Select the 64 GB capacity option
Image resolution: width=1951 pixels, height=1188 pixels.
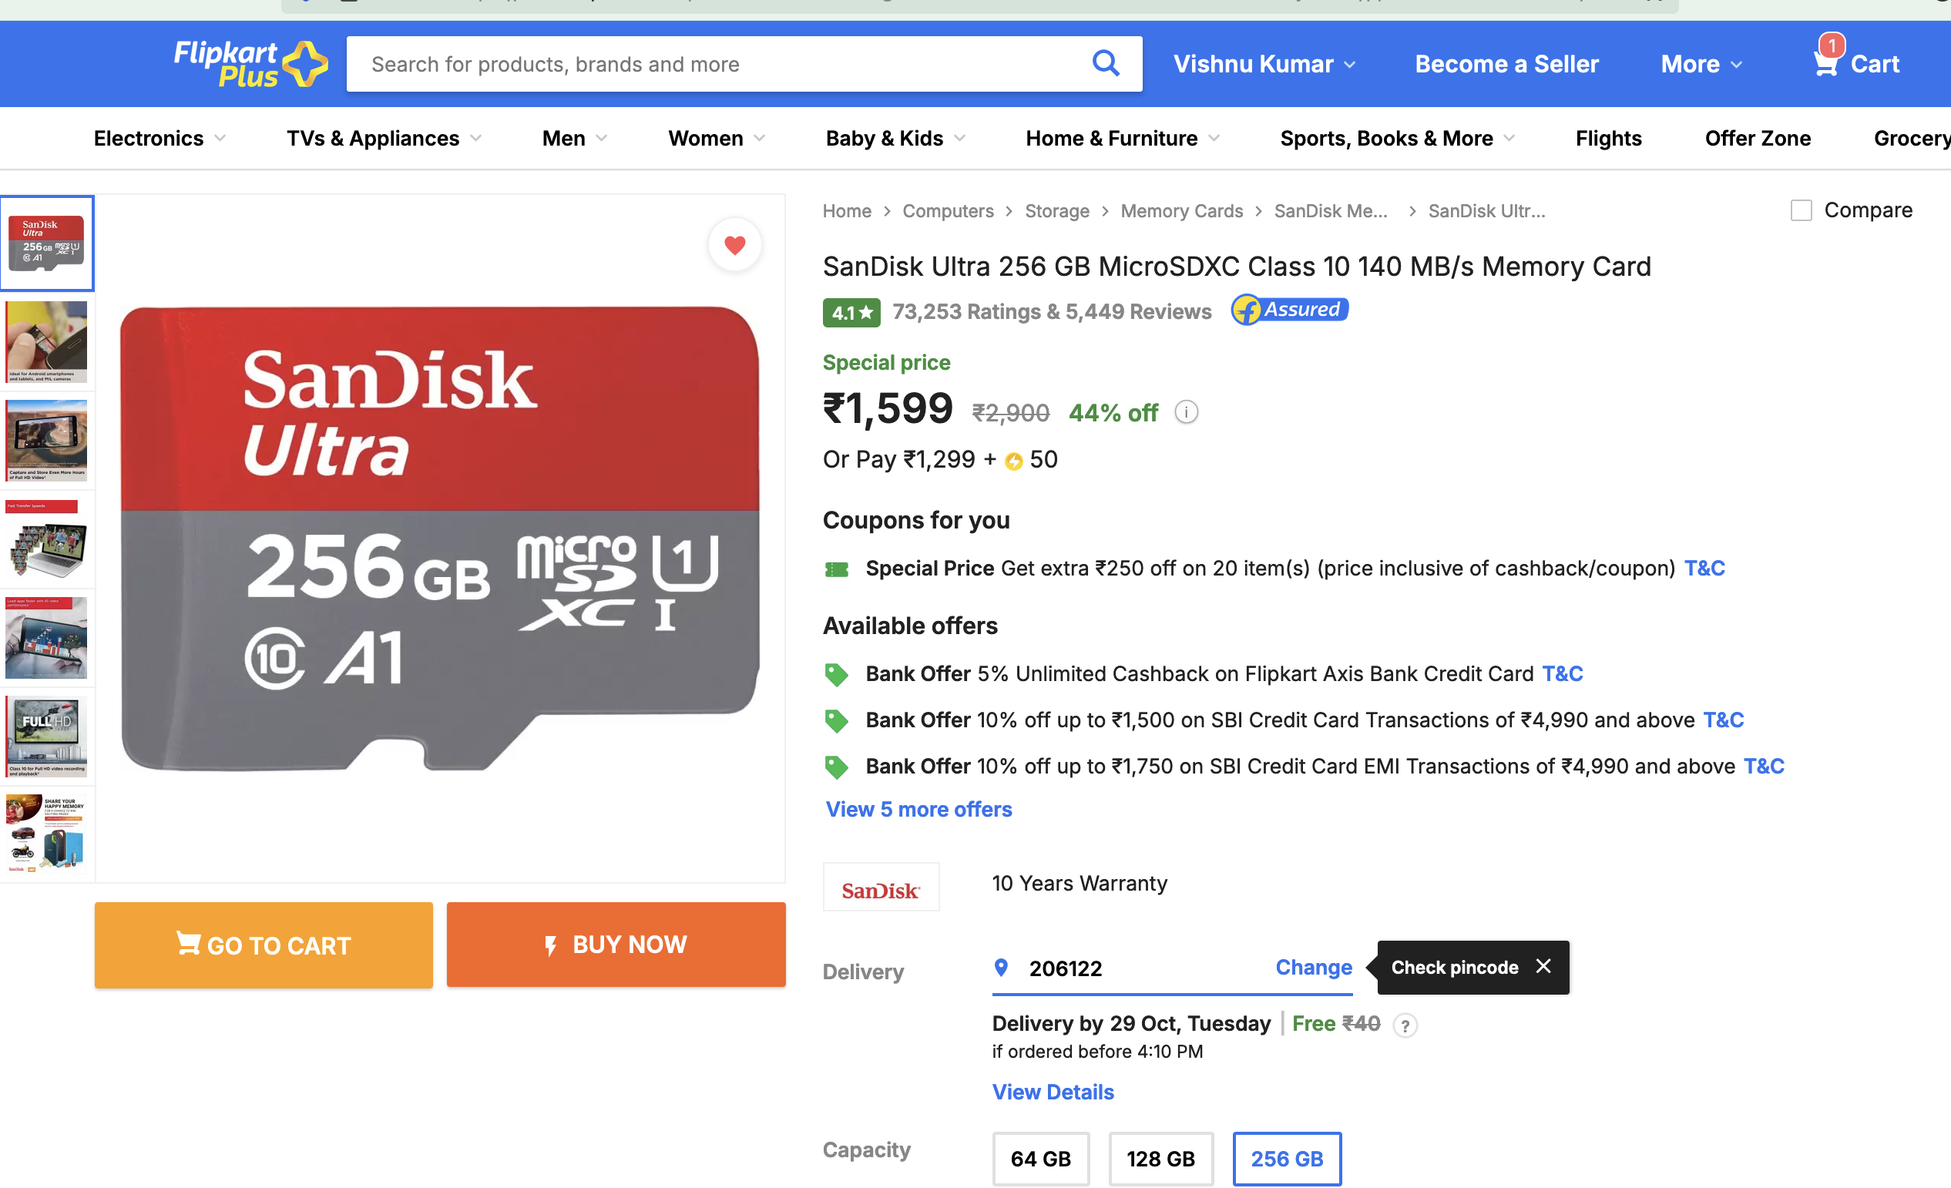[x=1040, y=1158]
